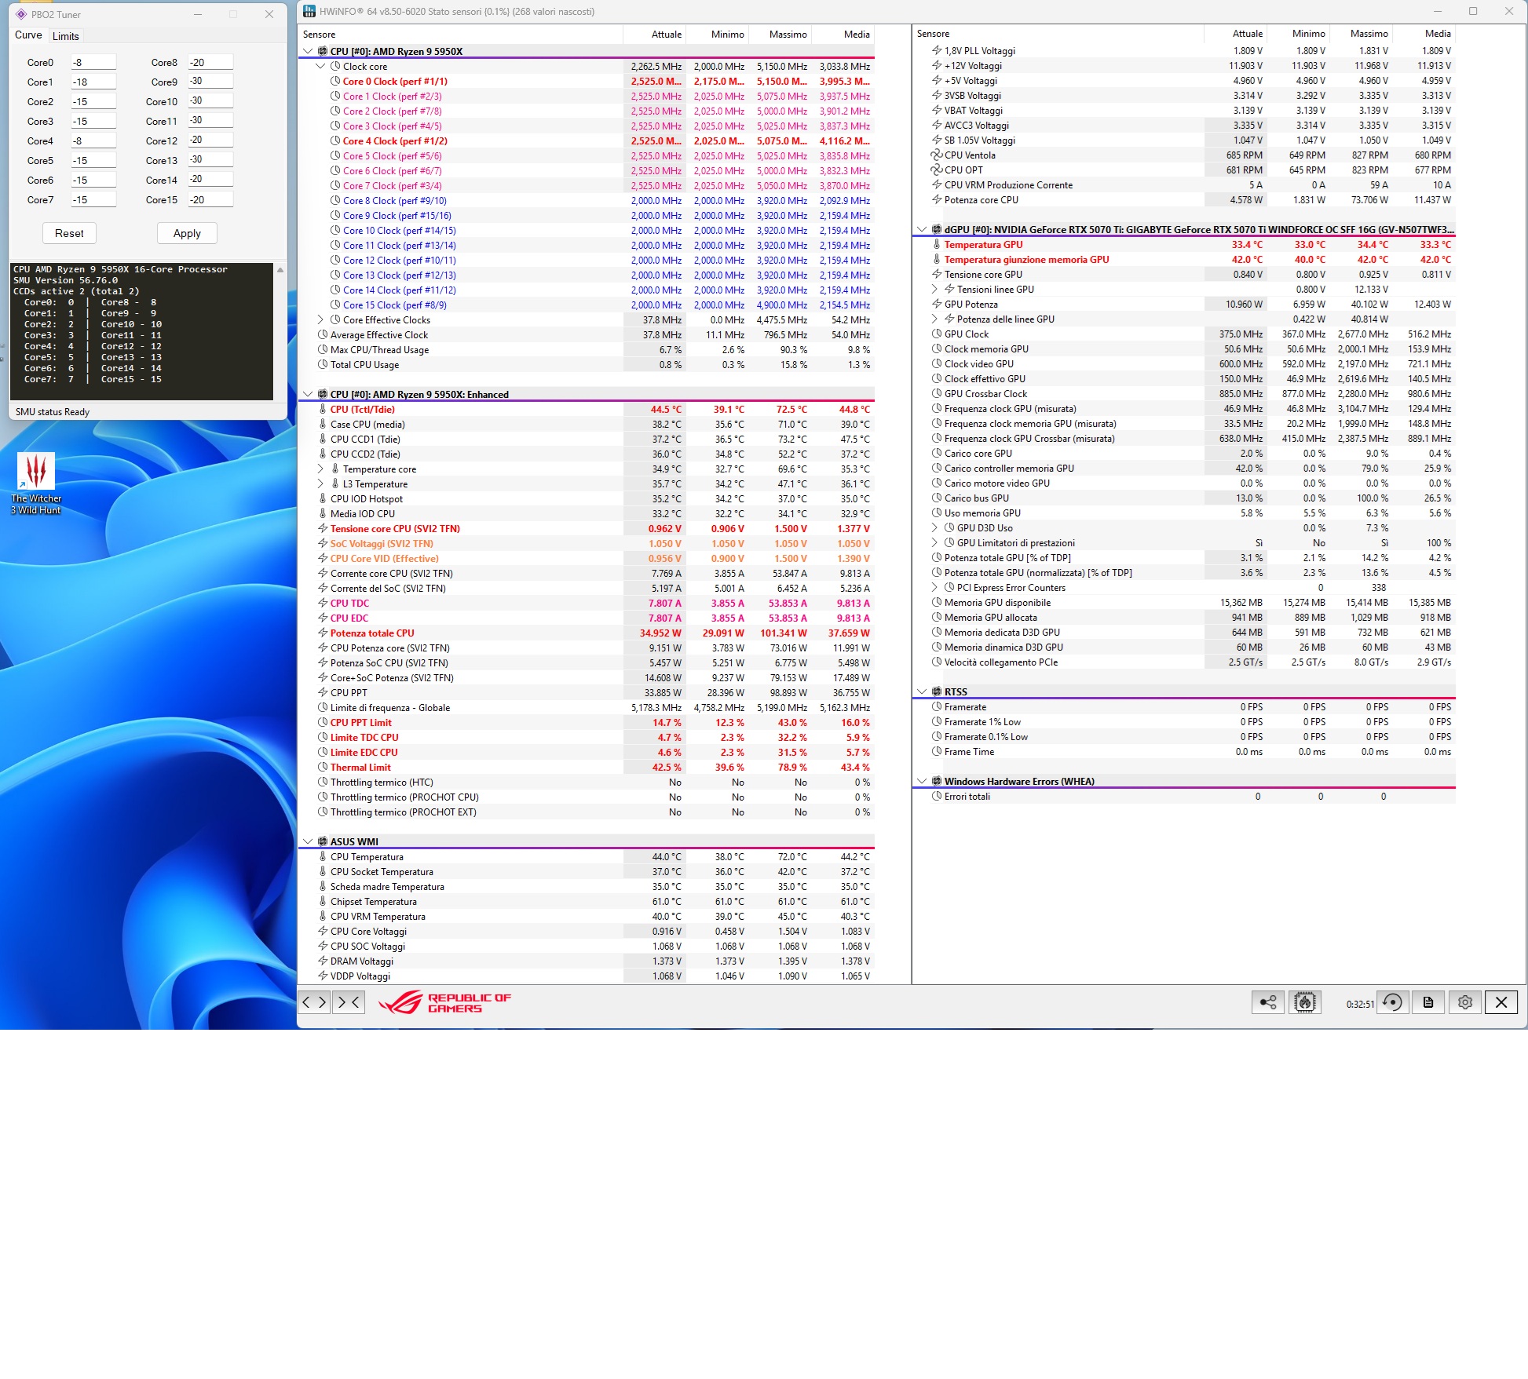The height and width of the screenshot is (1379, 1528).
Task: Expand Tensioni linee GPU node
Action: (x=934, y=290)
